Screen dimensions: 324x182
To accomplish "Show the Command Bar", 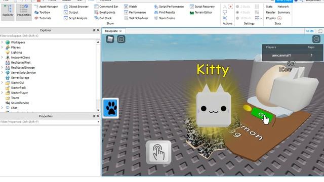I will (x=106, y=7).
